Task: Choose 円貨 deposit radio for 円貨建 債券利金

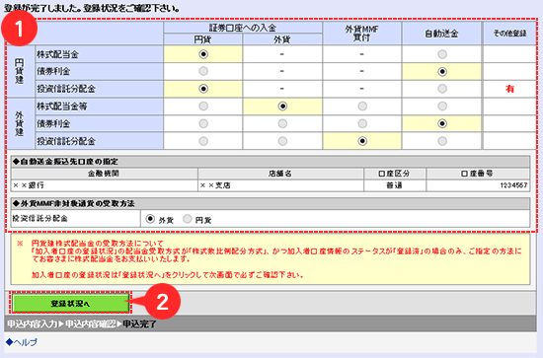Action: 203,71
